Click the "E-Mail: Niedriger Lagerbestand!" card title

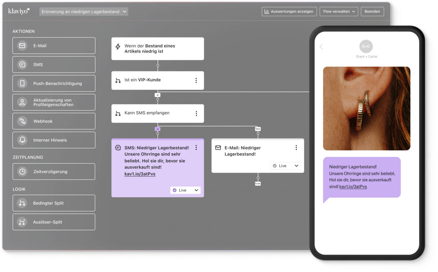point(243,151)
